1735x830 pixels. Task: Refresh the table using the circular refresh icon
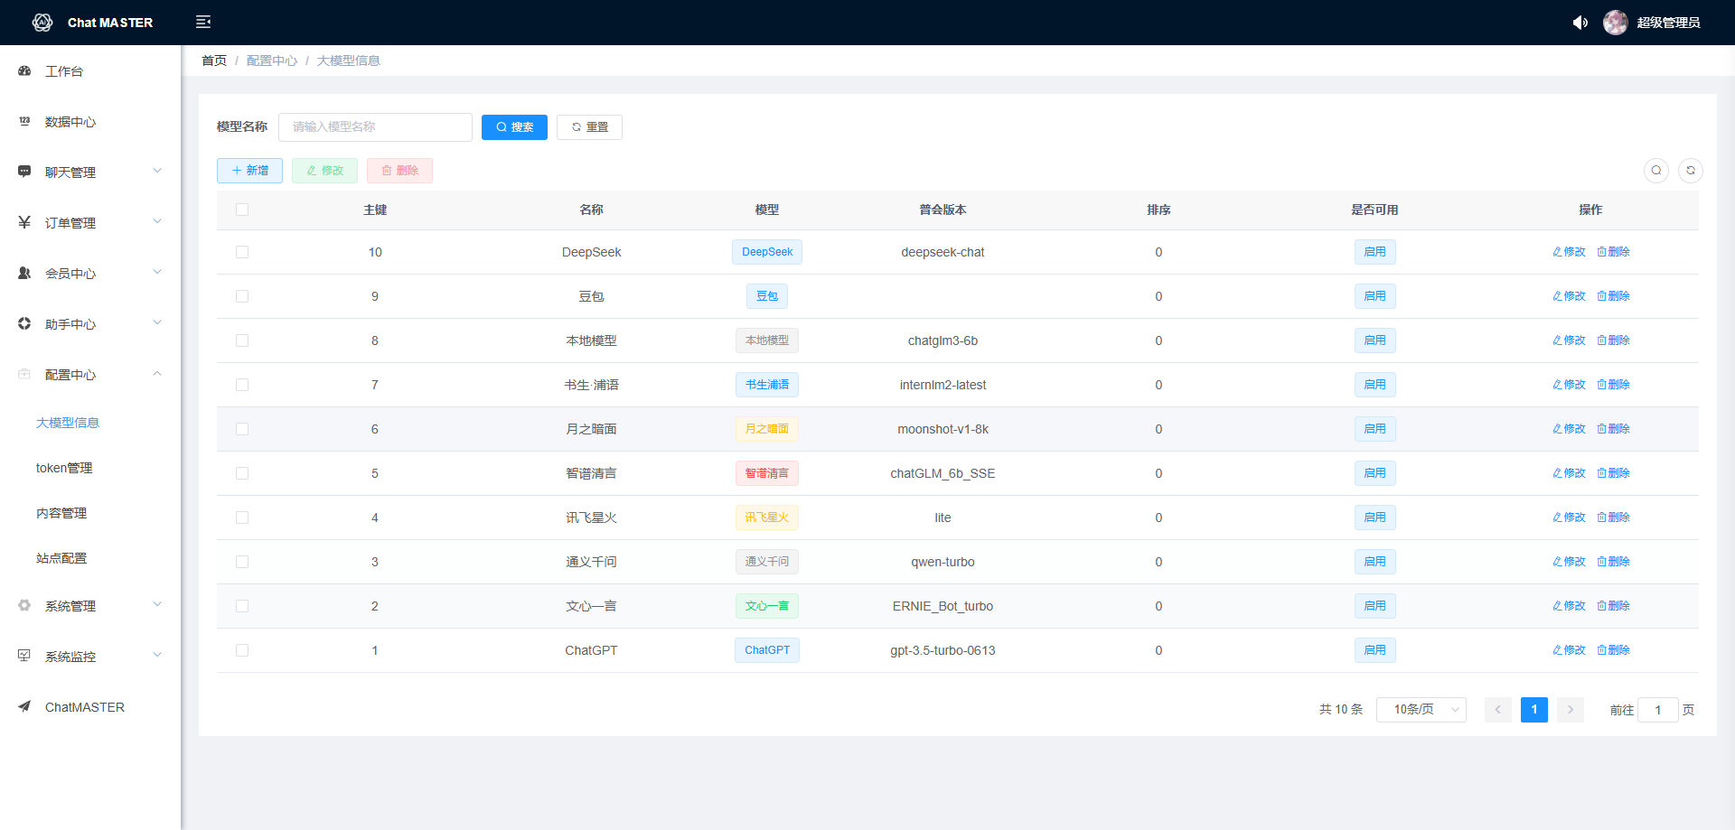pyautogui.click(x=1690, y=170)
